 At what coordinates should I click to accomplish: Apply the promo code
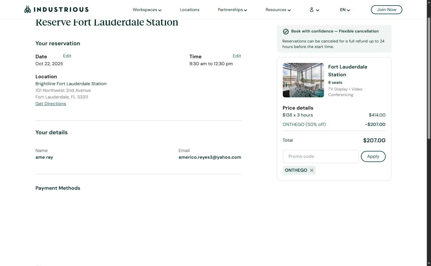[373, 156]
